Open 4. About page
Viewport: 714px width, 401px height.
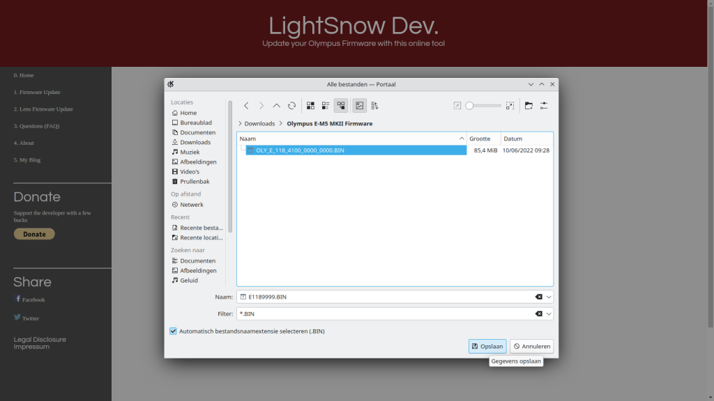coord(24,143)
